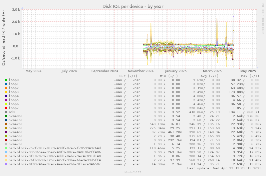This screenshot has width=266, height=176.
Task: Select the nvme1n1 legend label
Action: click(x=16, y=120)
